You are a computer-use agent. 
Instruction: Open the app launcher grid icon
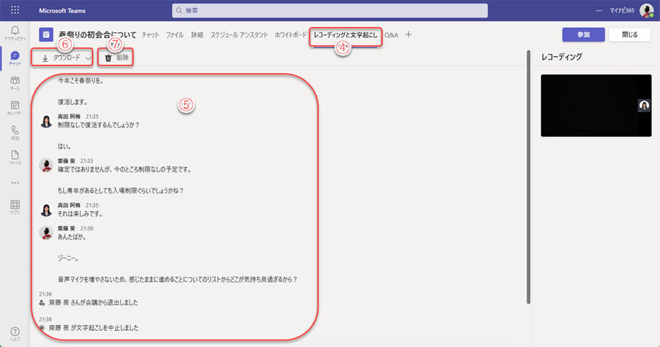pos(15,10)
